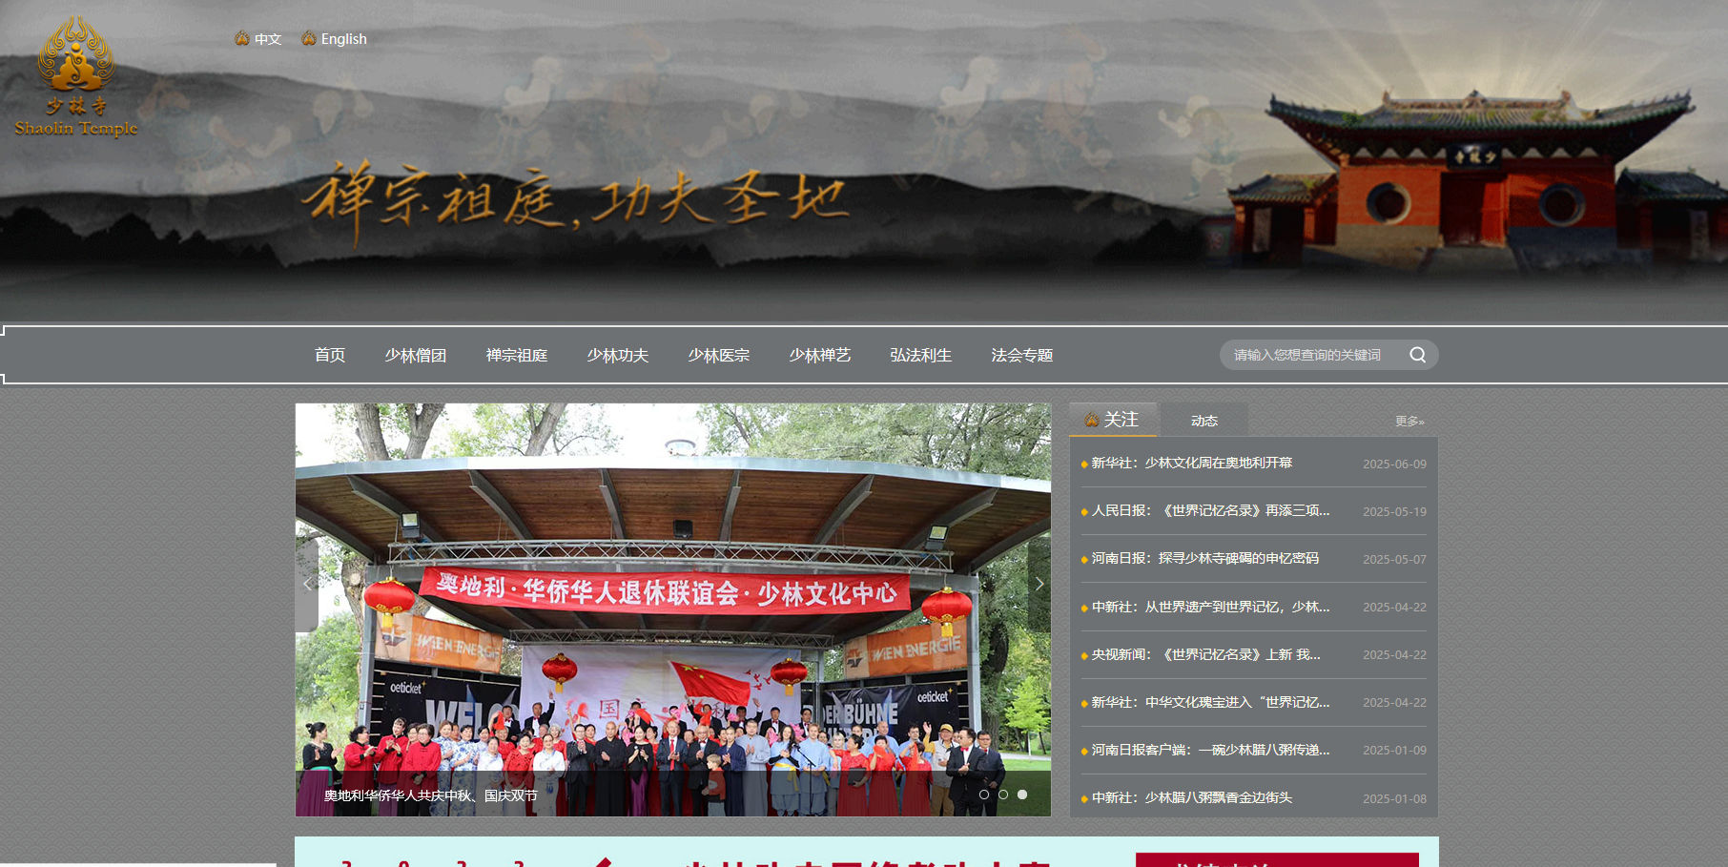1728x867 pixels.
Task: Click the yellow bullet icon before 新华社 headline
Action: pos(1083,464)
